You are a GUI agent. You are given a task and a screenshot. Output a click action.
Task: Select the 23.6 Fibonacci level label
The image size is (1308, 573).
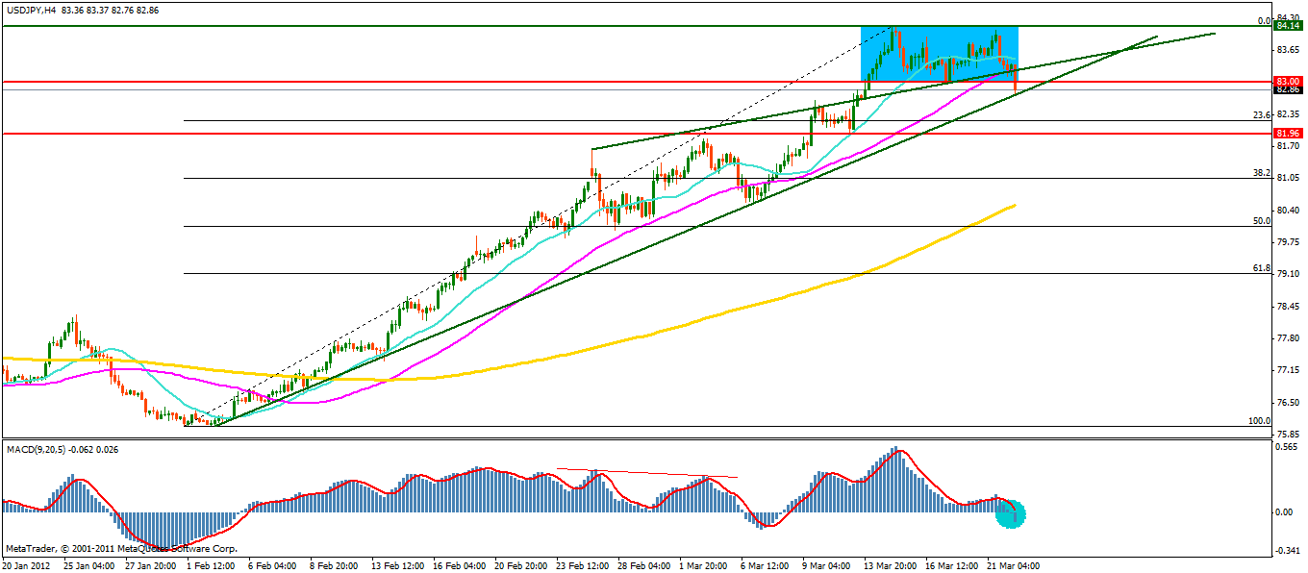click(1262, 115)
